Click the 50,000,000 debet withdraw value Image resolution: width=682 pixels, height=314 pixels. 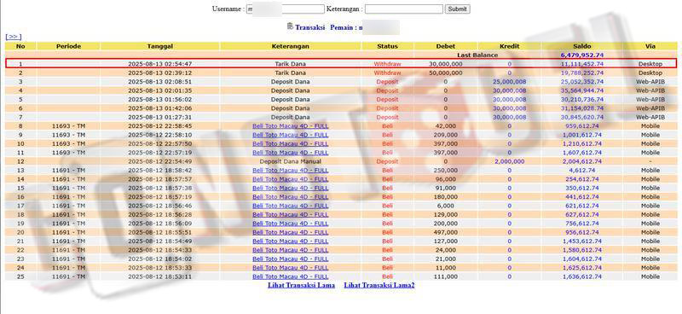coord(445,73)
